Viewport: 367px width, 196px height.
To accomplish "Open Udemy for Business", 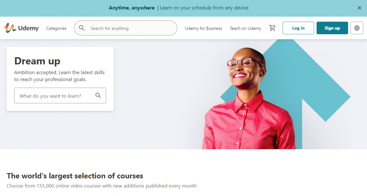I will coord(204,28).
